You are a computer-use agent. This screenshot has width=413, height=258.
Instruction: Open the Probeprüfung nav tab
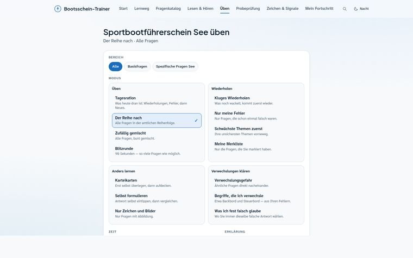coord(248,9)
